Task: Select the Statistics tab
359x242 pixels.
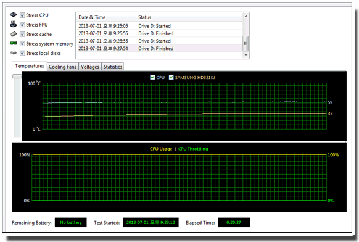Action: coord(113,67)
